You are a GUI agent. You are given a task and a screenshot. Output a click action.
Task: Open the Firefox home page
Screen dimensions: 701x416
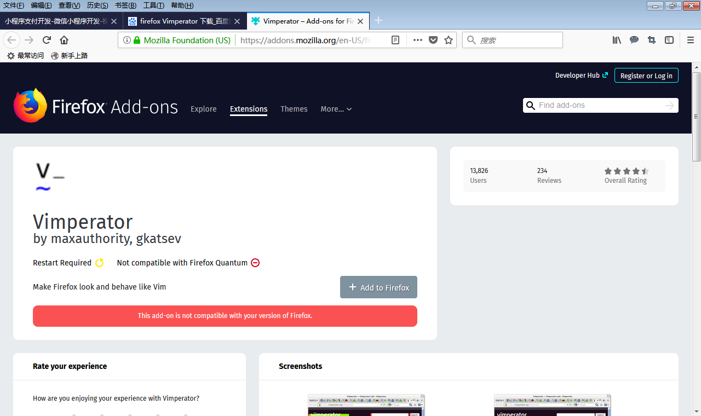pos(64,40)
